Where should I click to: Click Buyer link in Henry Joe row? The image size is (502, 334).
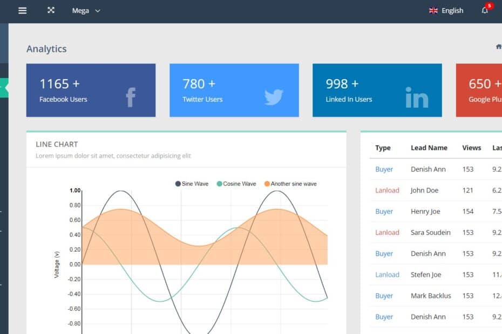[x=384, y=211]
